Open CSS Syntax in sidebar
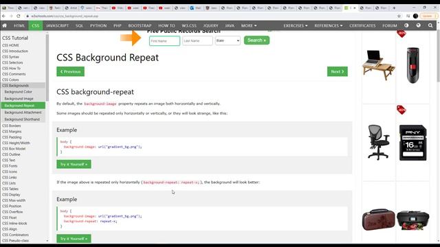Screen dimensions: 440x247 tap(11, 57)
